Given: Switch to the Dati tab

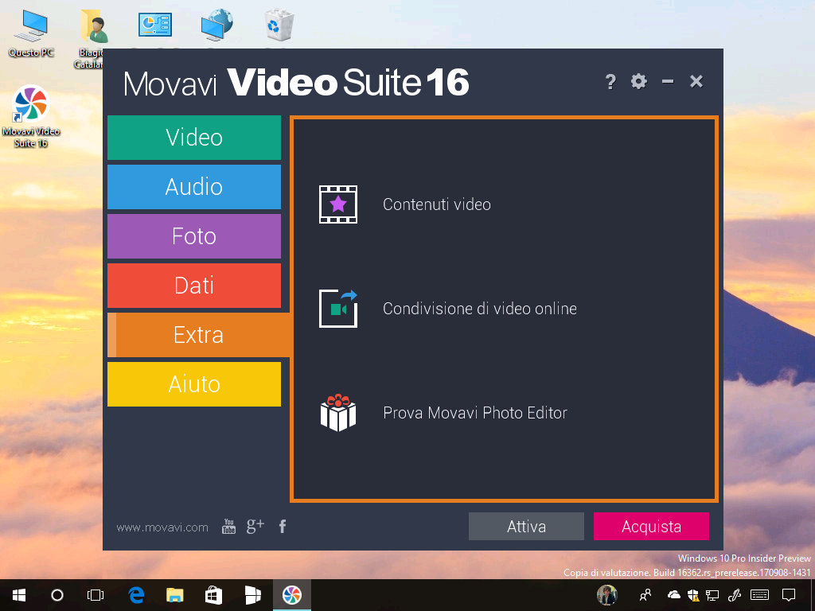Looking at the screenshot, I should click(194, 286).
